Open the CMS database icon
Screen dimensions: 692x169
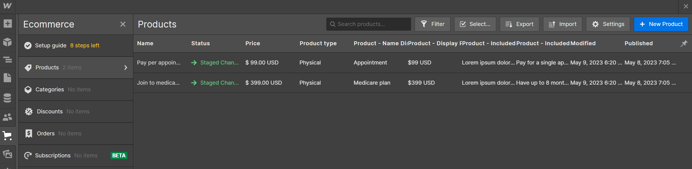pos(7,98)
